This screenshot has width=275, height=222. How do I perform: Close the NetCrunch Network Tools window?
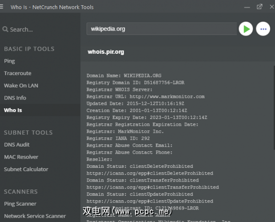(271, 7)
